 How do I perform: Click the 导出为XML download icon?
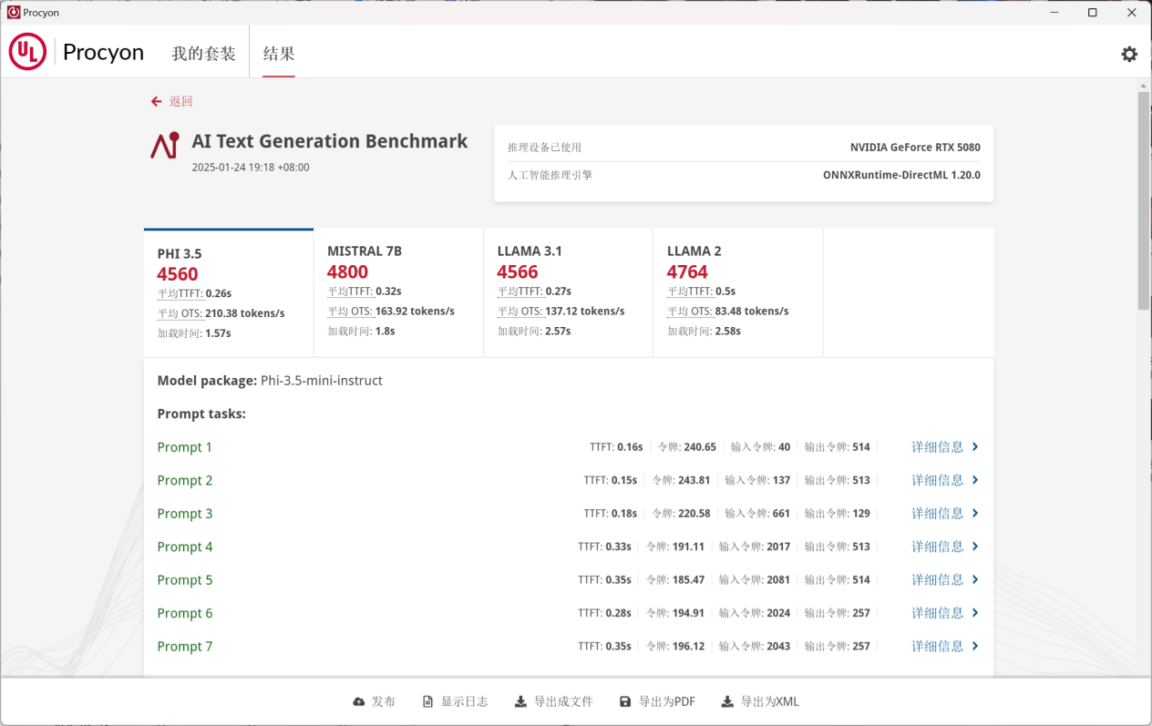coord(727,701)
